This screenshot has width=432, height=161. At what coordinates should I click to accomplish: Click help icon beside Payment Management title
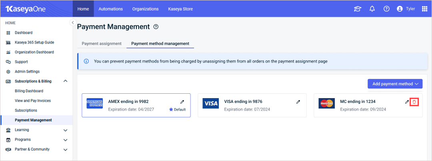pyautogui.click(x=156, y=27)
